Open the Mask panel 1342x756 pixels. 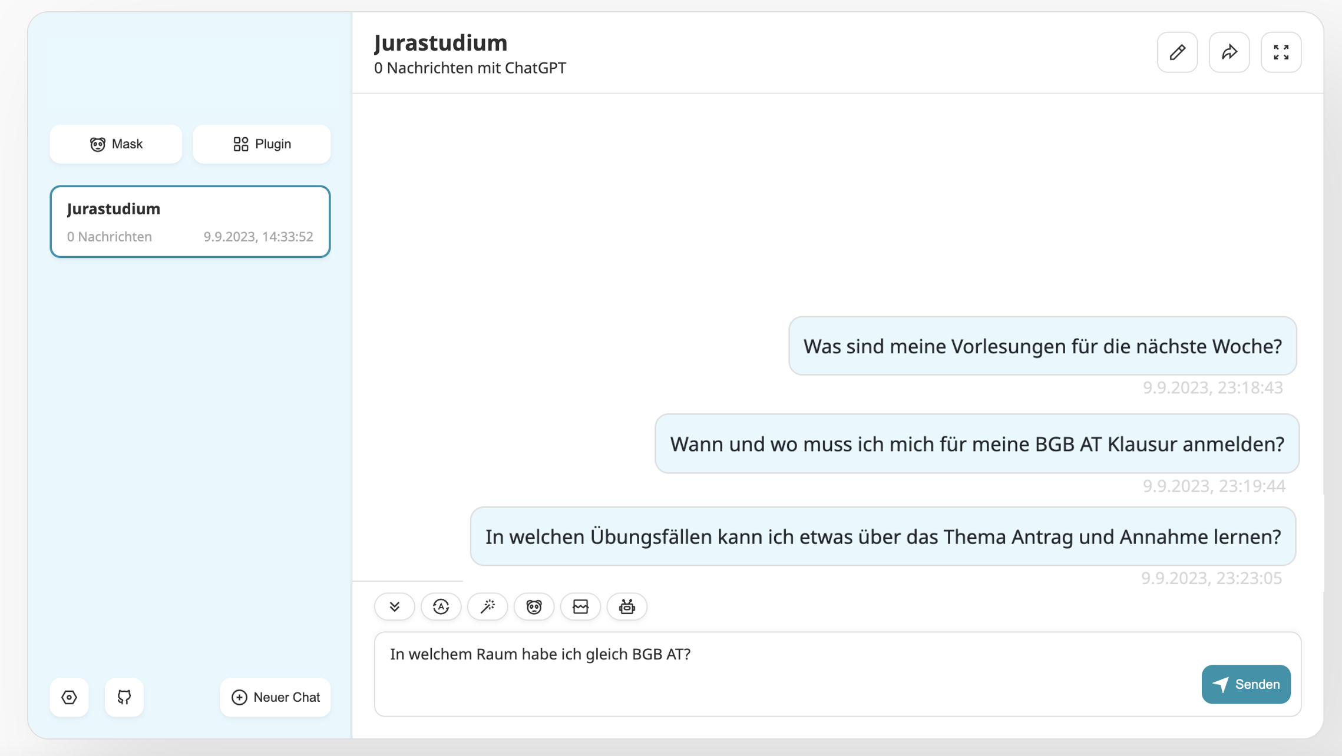(115, 144)
